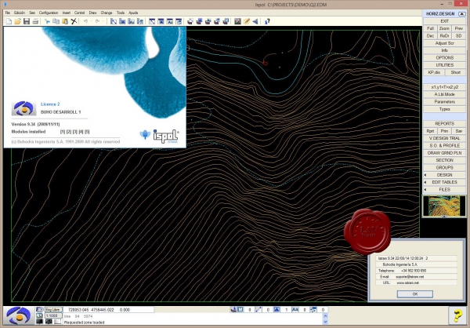Click the S.O. & PROFILE button
The width and height of the screenshot is (470, 328).
tap(444, 146)
